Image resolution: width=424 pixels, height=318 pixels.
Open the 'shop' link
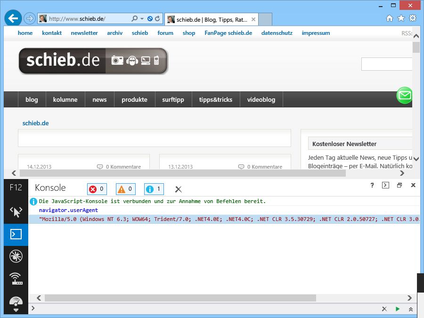pos(189,33)
